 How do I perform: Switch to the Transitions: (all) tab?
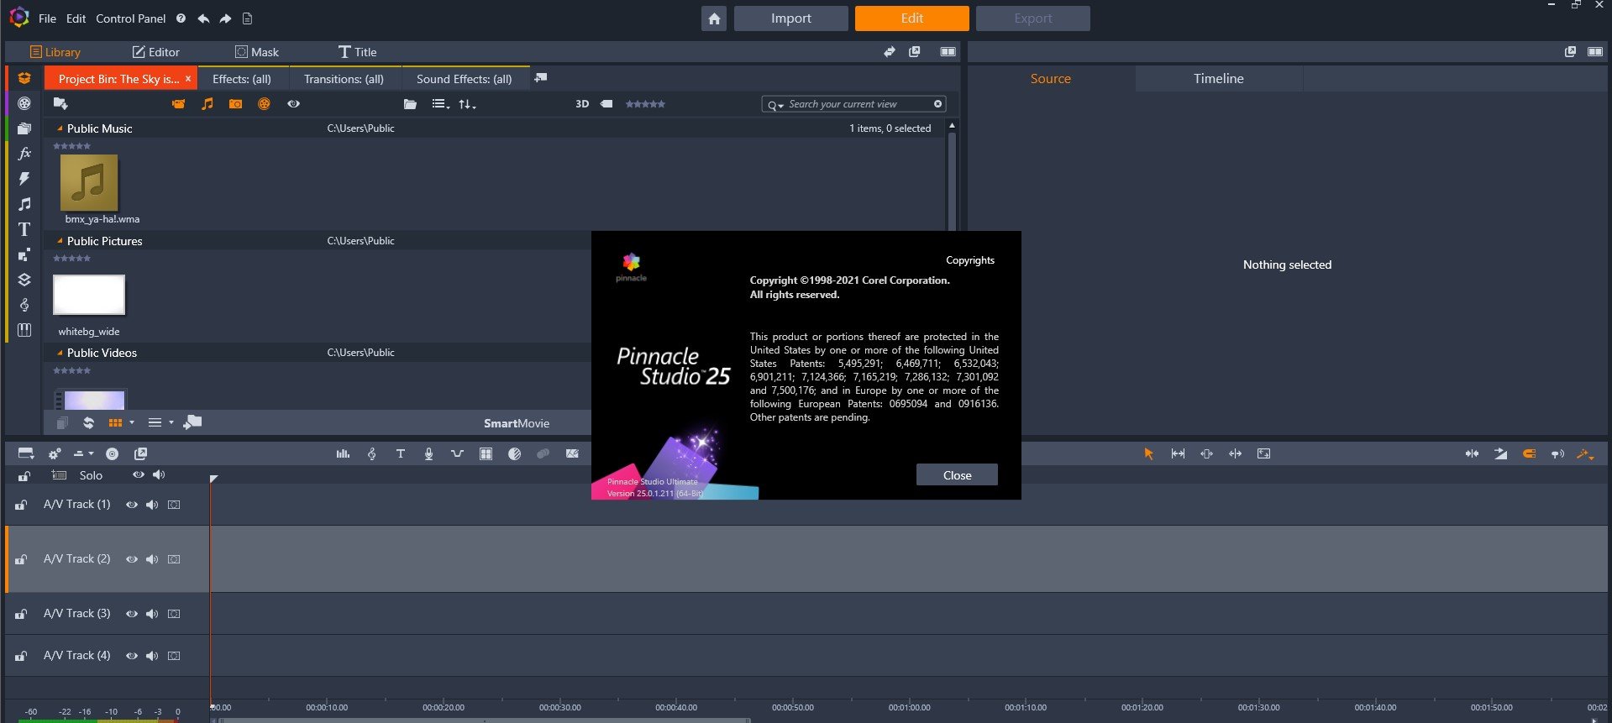point(344,79)
